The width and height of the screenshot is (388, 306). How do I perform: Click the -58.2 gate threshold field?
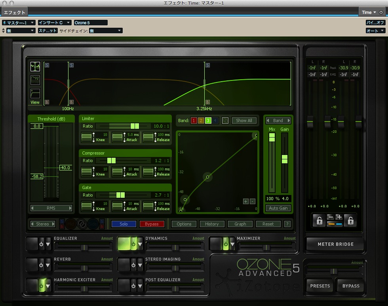37,176
